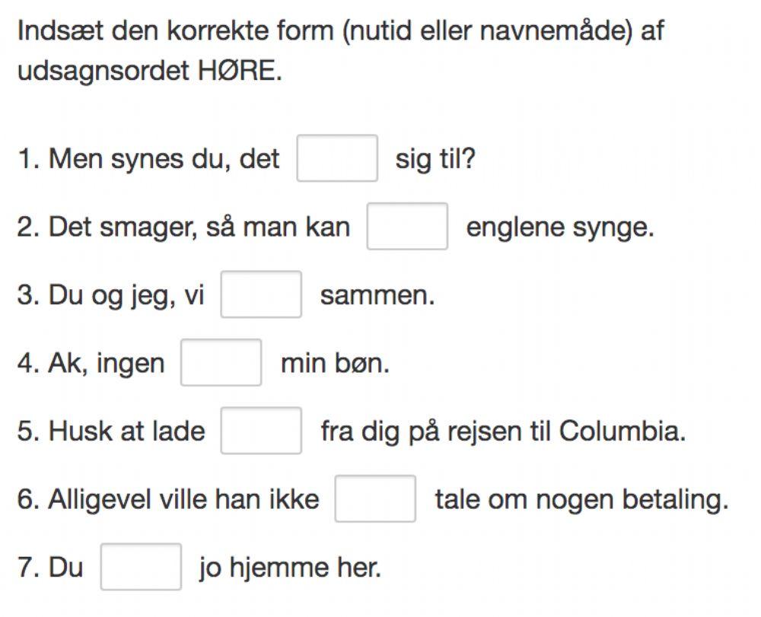Click the text 'Men synes du, det'
The height and width of the screenshot is (617, 761).
pos(164,160)
